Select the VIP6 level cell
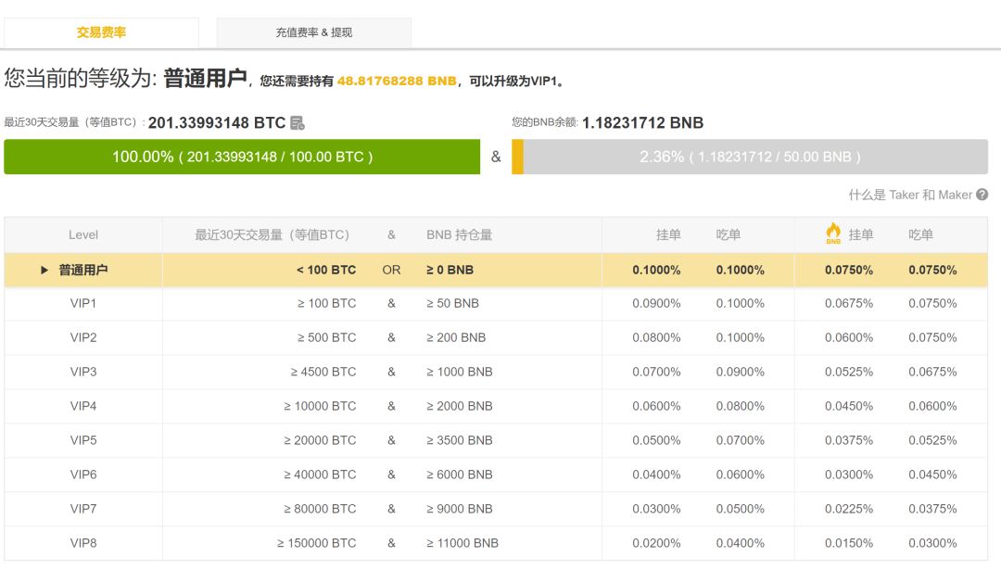1001x582 pixels. point(83,474)
